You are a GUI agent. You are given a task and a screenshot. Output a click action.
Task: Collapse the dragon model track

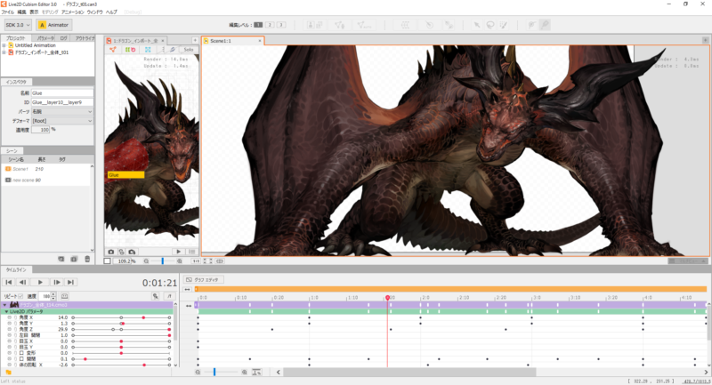click(5, 305)
